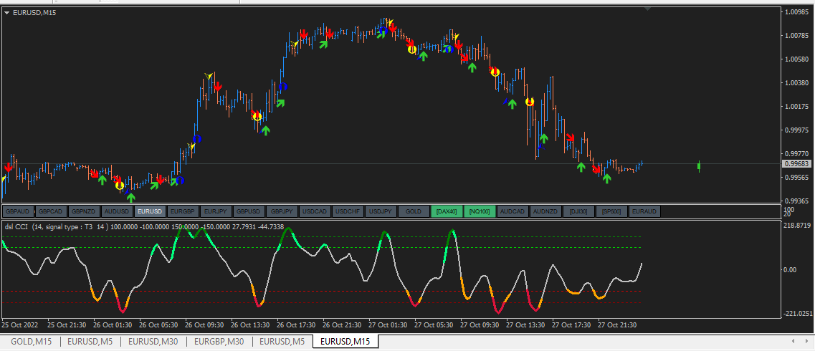Viewport: 815px width, 351px height.
Task: Click the 27 Oct 13:30 time axis label
Action: click(x=525, y=325)
